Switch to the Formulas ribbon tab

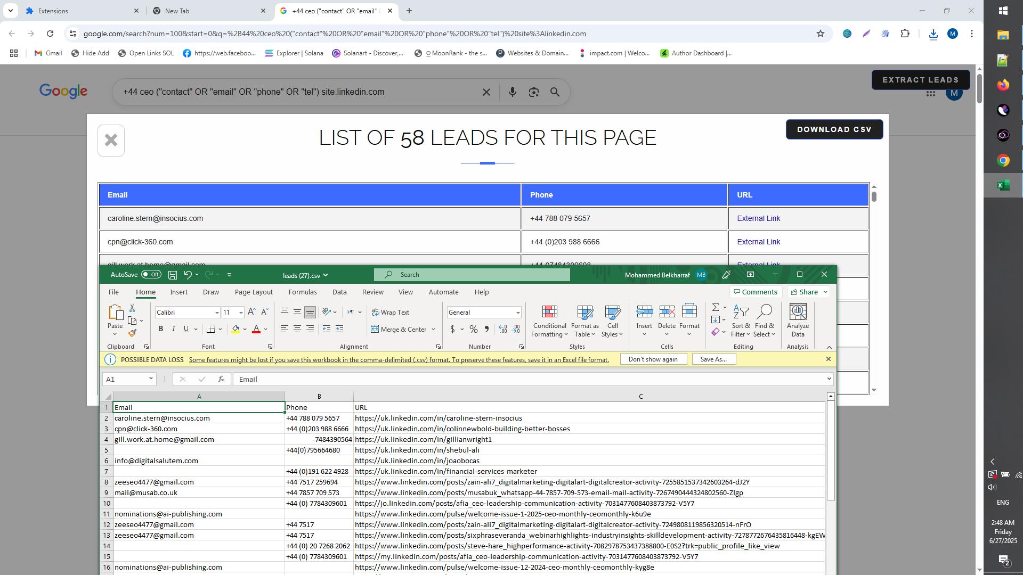coord(303,292)
